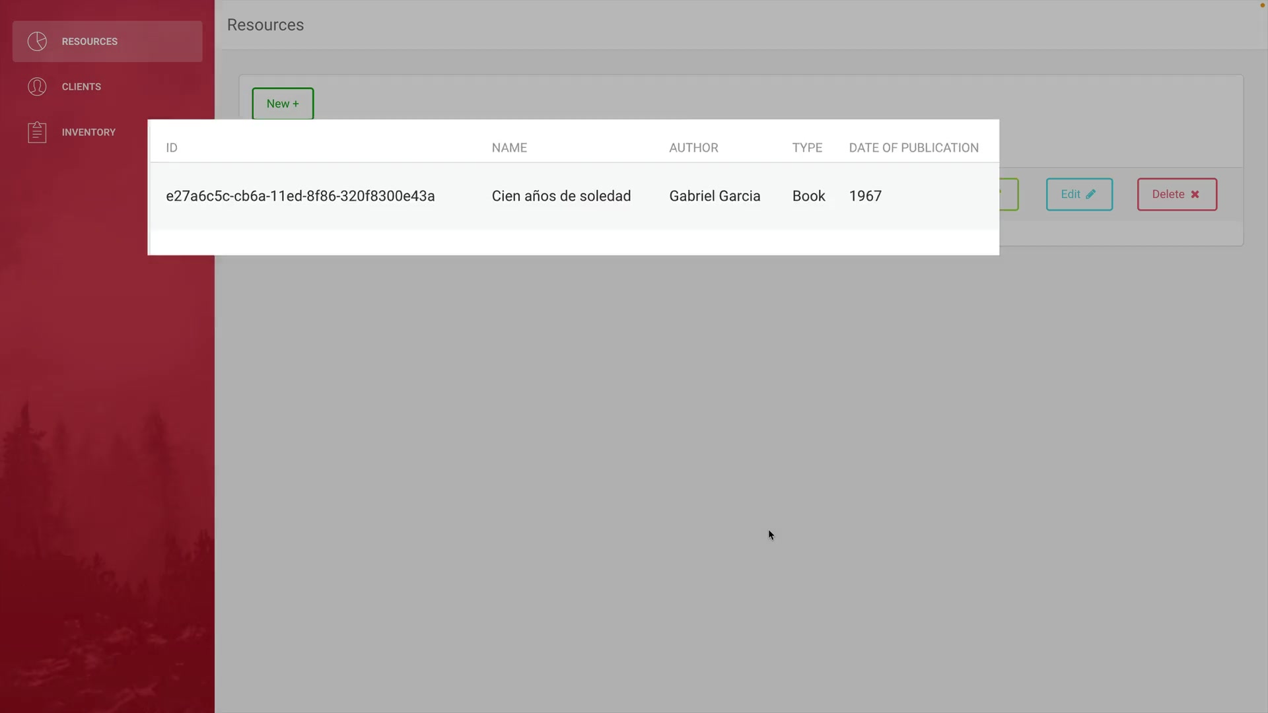1268x713 pixels.
Task: Click the Delete button
Action: [1176, 194]
